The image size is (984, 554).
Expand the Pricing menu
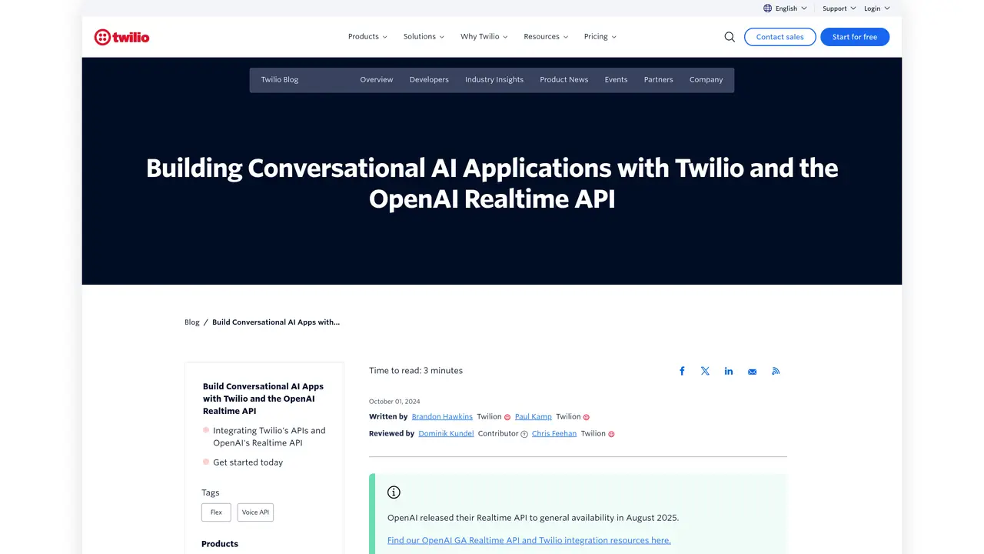[600, 37]
